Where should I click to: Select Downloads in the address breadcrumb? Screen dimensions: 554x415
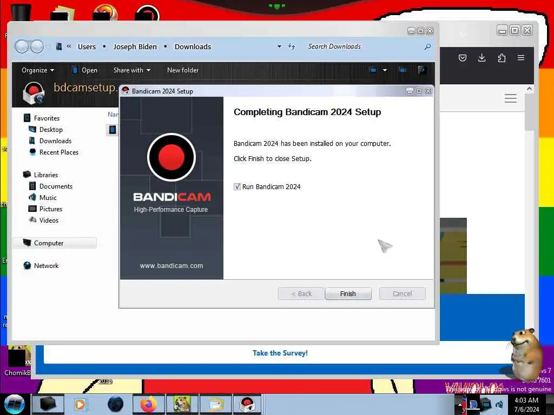click(x=193, y=46)
